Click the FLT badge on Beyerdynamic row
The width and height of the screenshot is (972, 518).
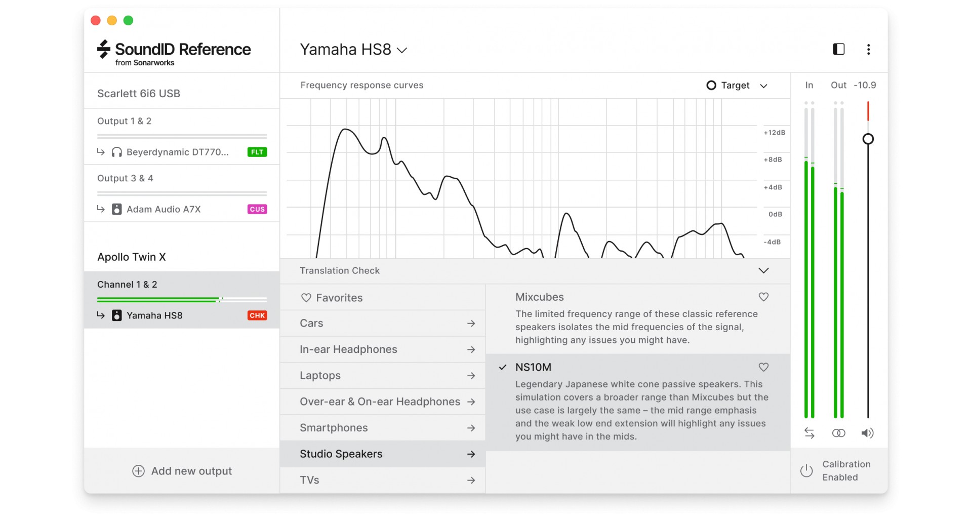tap(257, 152)
